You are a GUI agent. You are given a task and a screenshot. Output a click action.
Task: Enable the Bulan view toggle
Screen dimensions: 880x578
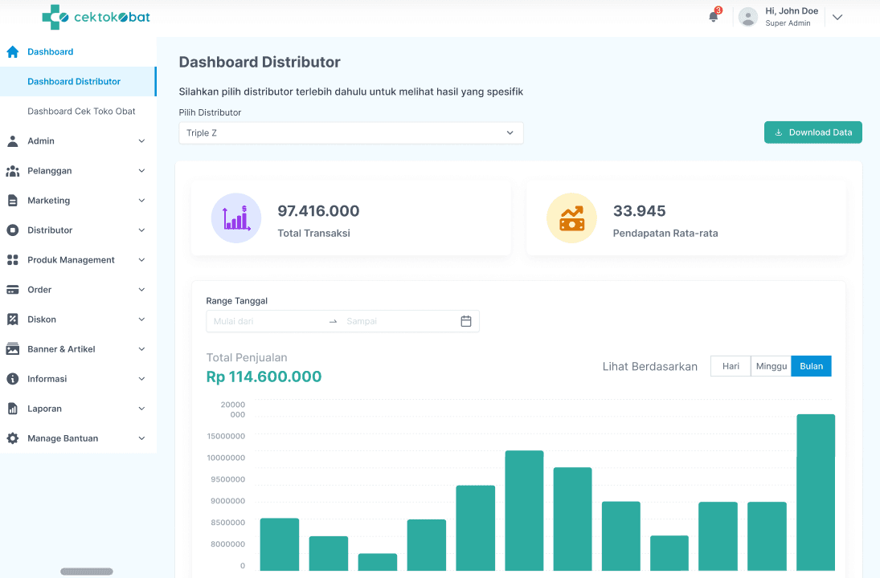(811, 365)
